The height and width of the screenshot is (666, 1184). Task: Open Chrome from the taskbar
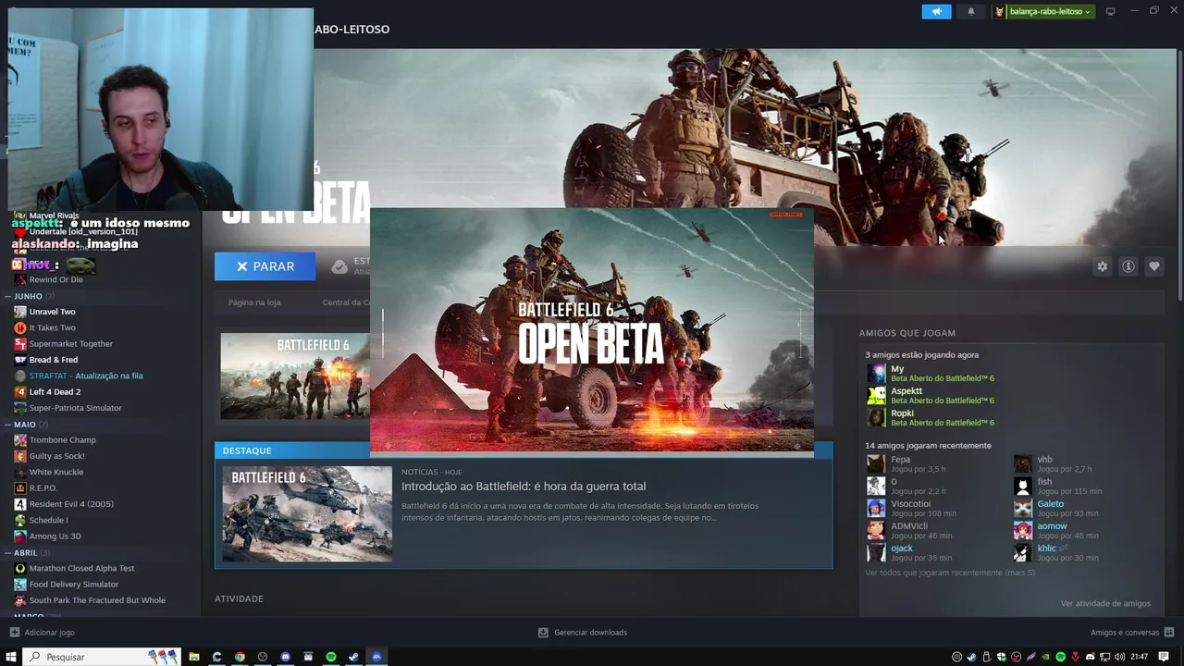point(240,657)
